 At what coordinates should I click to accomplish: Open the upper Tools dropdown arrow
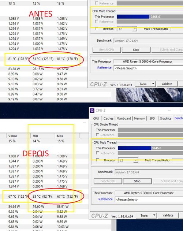point(153,84)
